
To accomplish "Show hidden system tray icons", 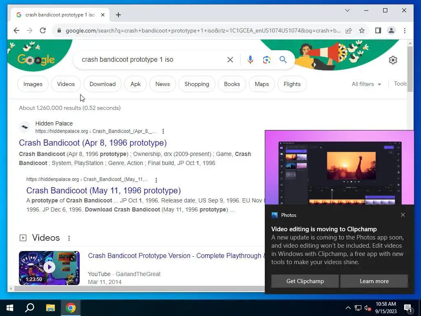I will tap(348, 308).
